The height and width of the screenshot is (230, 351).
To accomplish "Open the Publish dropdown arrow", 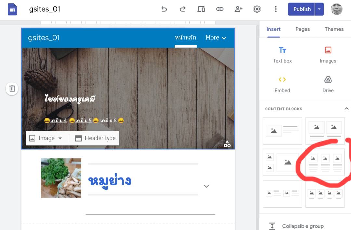I will tap(319, 9).
